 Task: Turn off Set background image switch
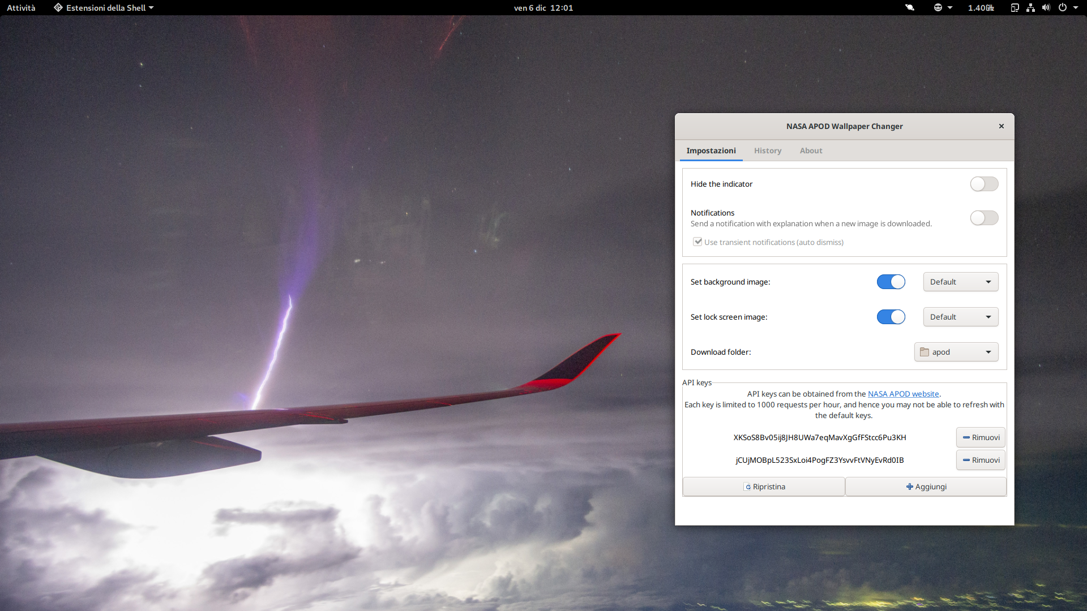point(891,282)
